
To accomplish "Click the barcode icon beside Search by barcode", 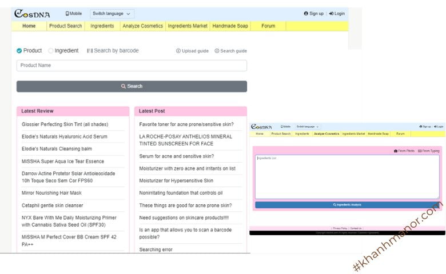I will tap(90, 51).
